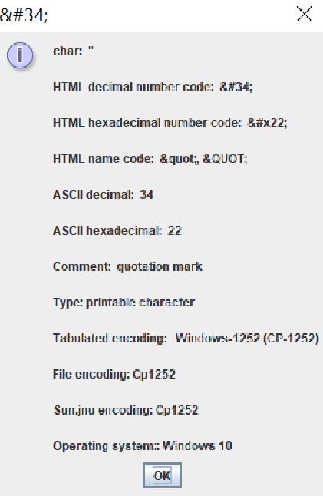Image resolution: width=323 pixels, height=496 pixels.
Task: Click the Comment quotation mark text
Action: pyautogui.click(x=127, y=266)
